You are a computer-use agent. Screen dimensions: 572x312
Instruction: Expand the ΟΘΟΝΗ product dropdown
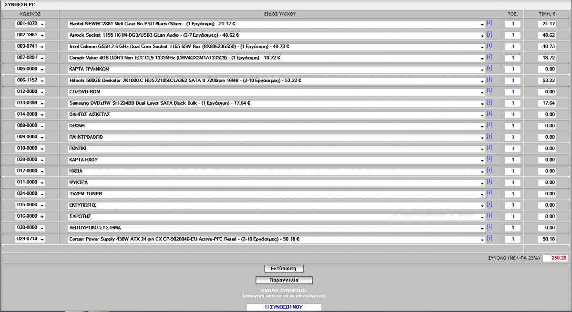(x=276, y=126)
